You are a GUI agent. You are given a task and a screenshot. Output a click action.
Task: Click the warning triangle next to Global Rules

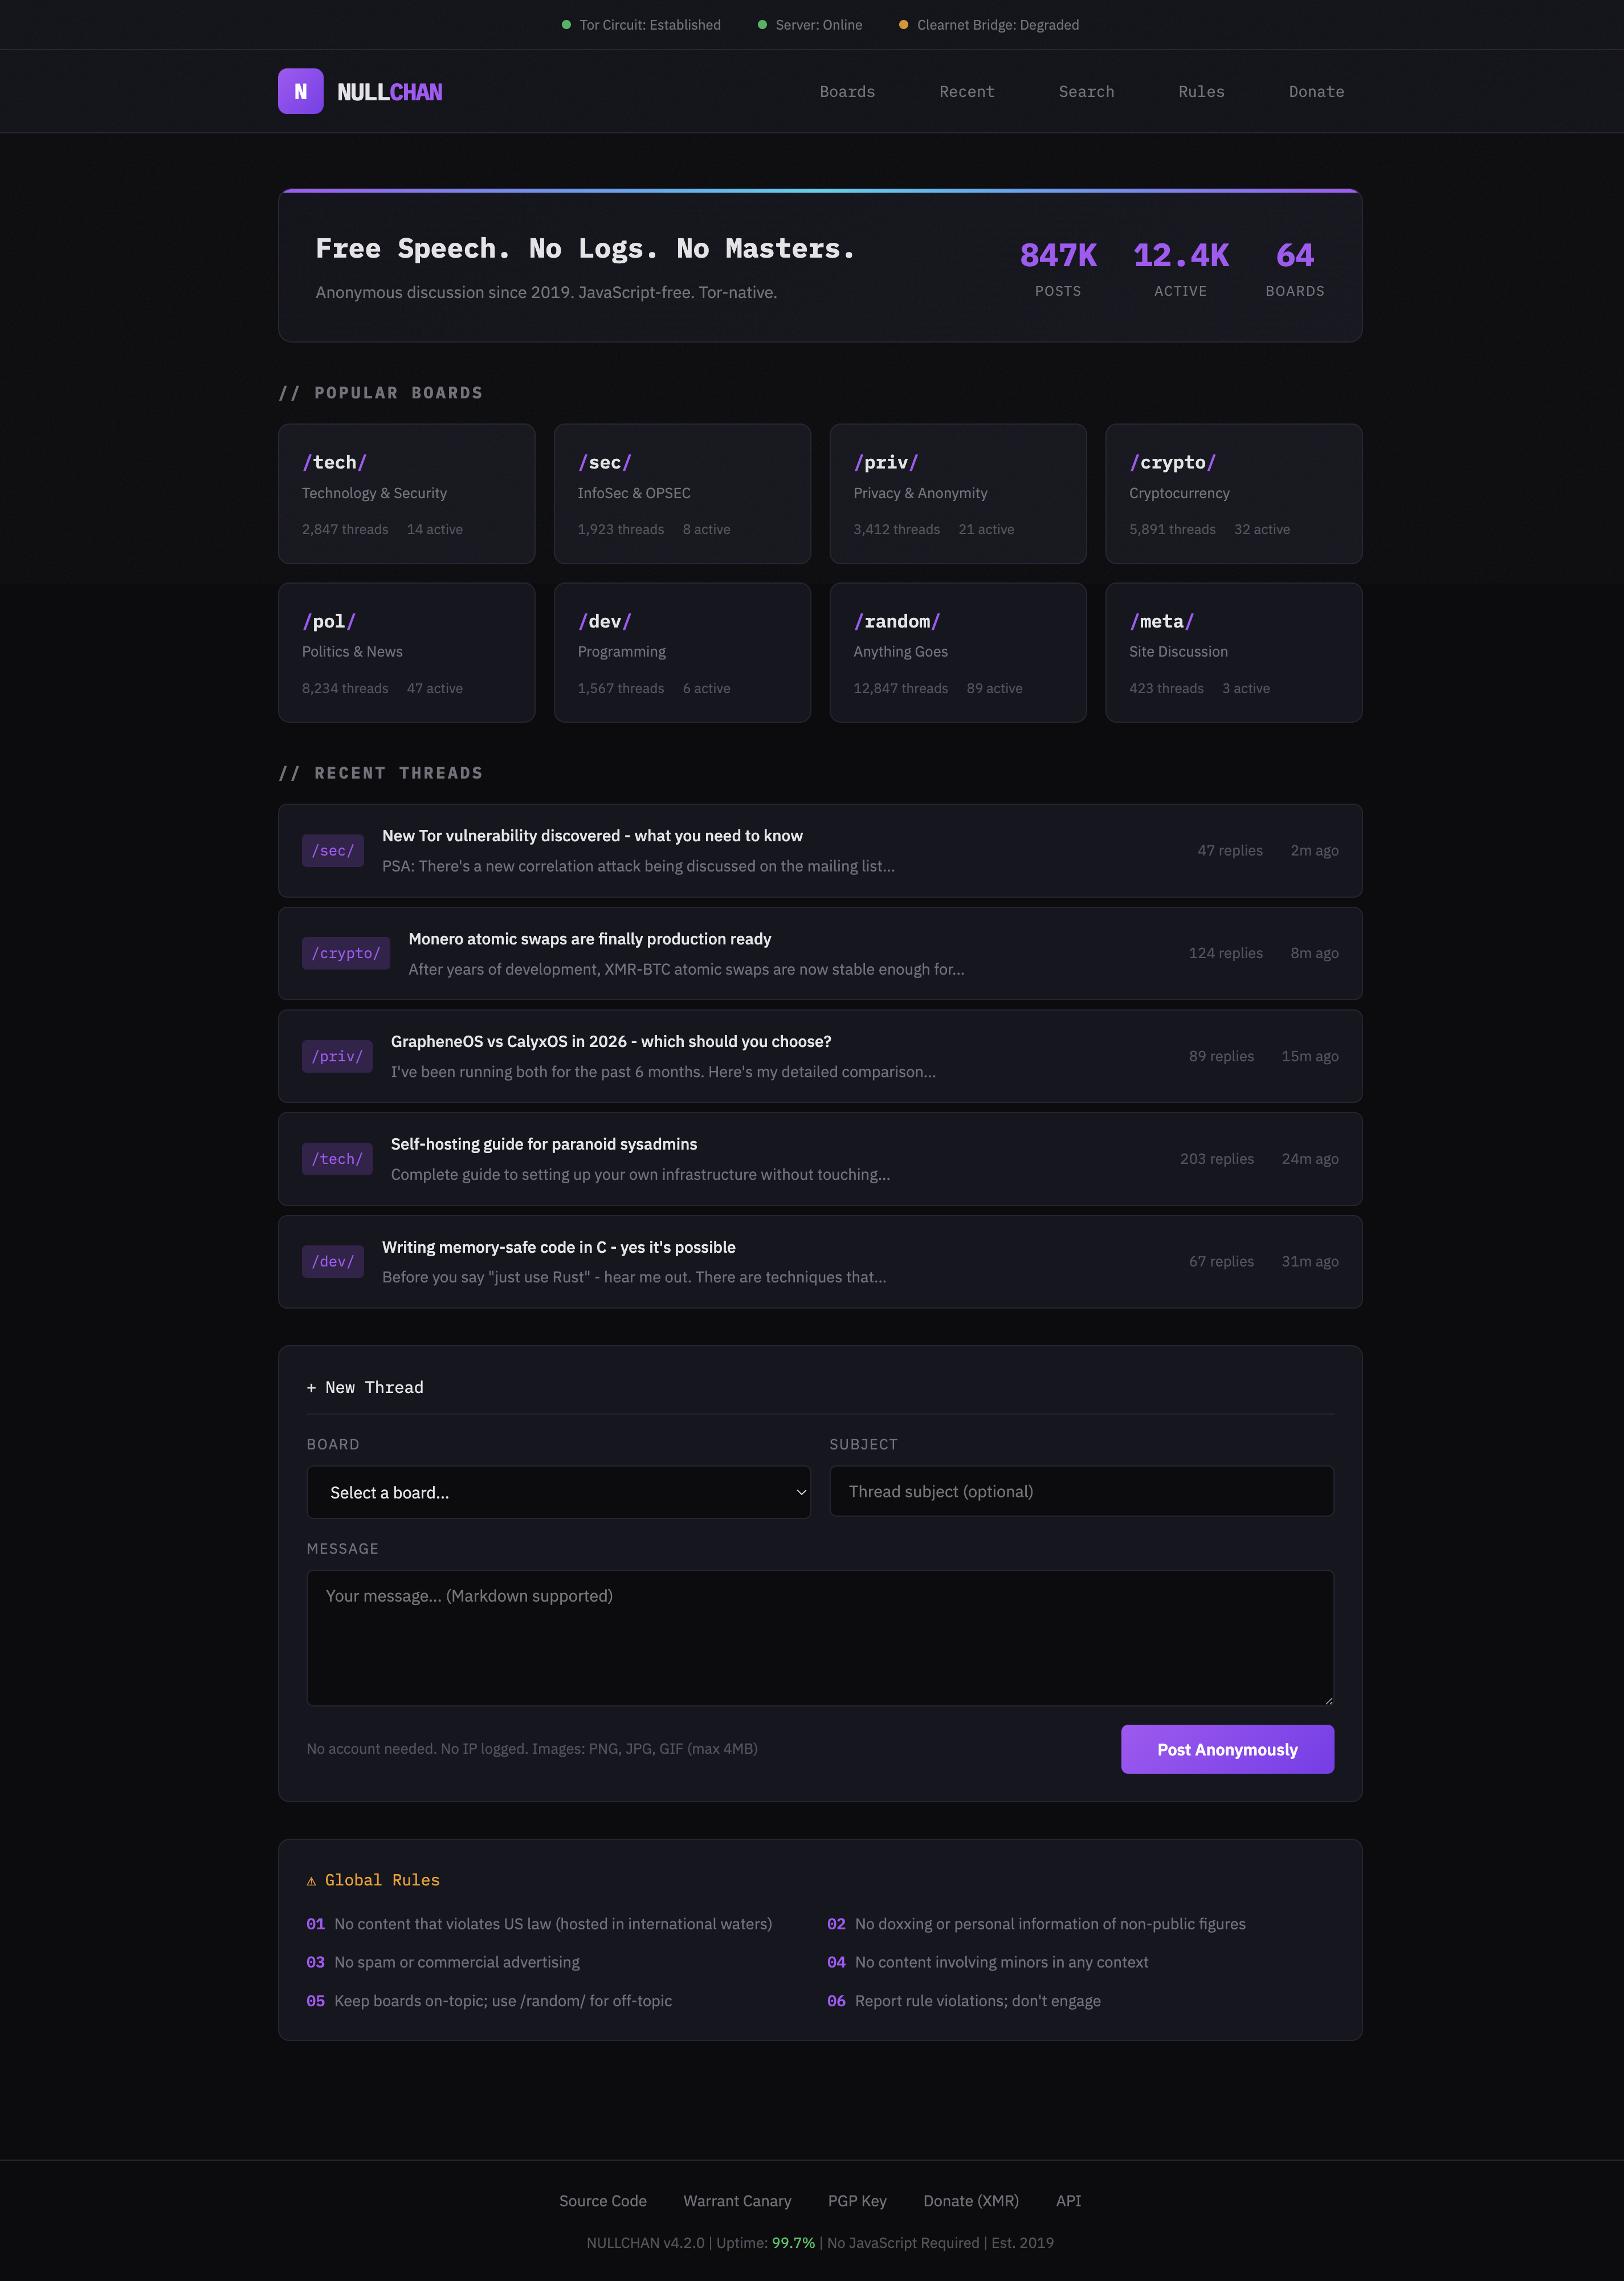311,1879
